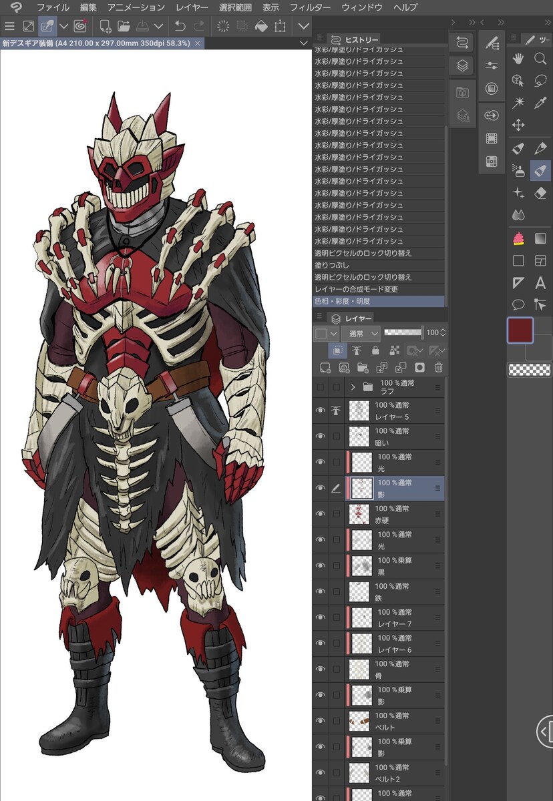This screenshot has width=553, height=801.
Task: Select the Decoration sparkle tool
Action: click(518, 193)
